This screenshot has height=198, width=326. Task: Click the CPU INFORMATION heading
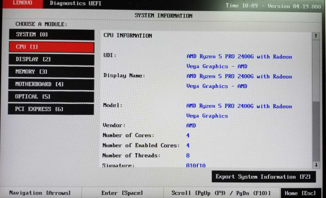tap(128, 35)
